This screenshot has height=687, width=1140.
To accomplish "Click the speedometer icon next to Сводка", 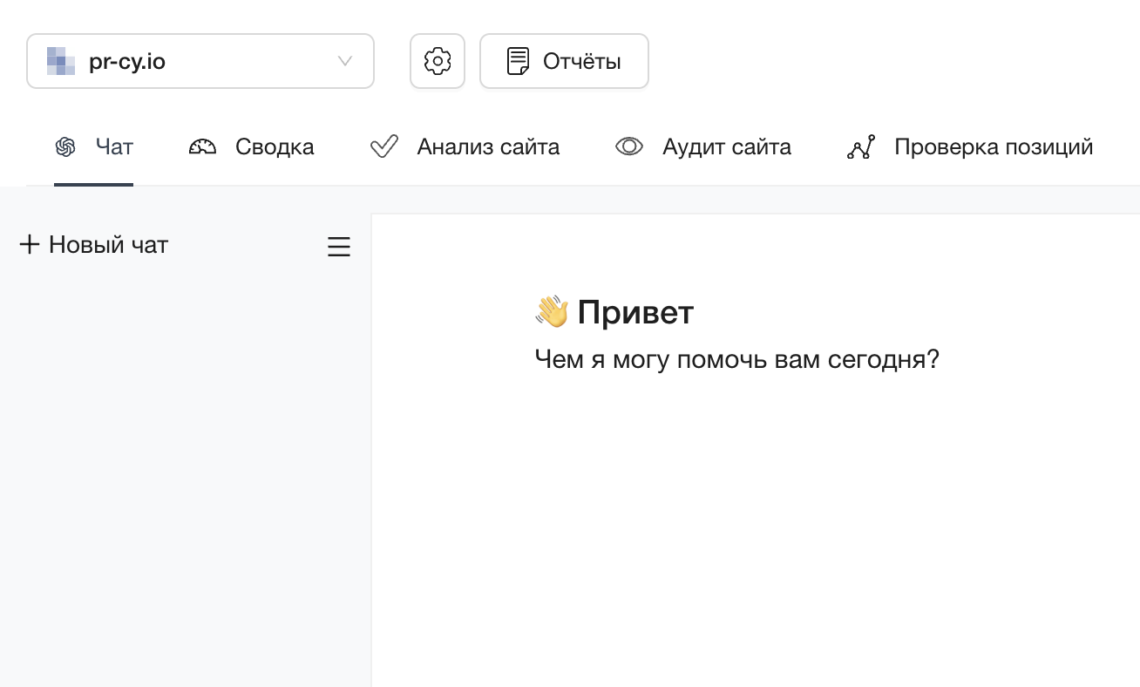I will 201,146.
